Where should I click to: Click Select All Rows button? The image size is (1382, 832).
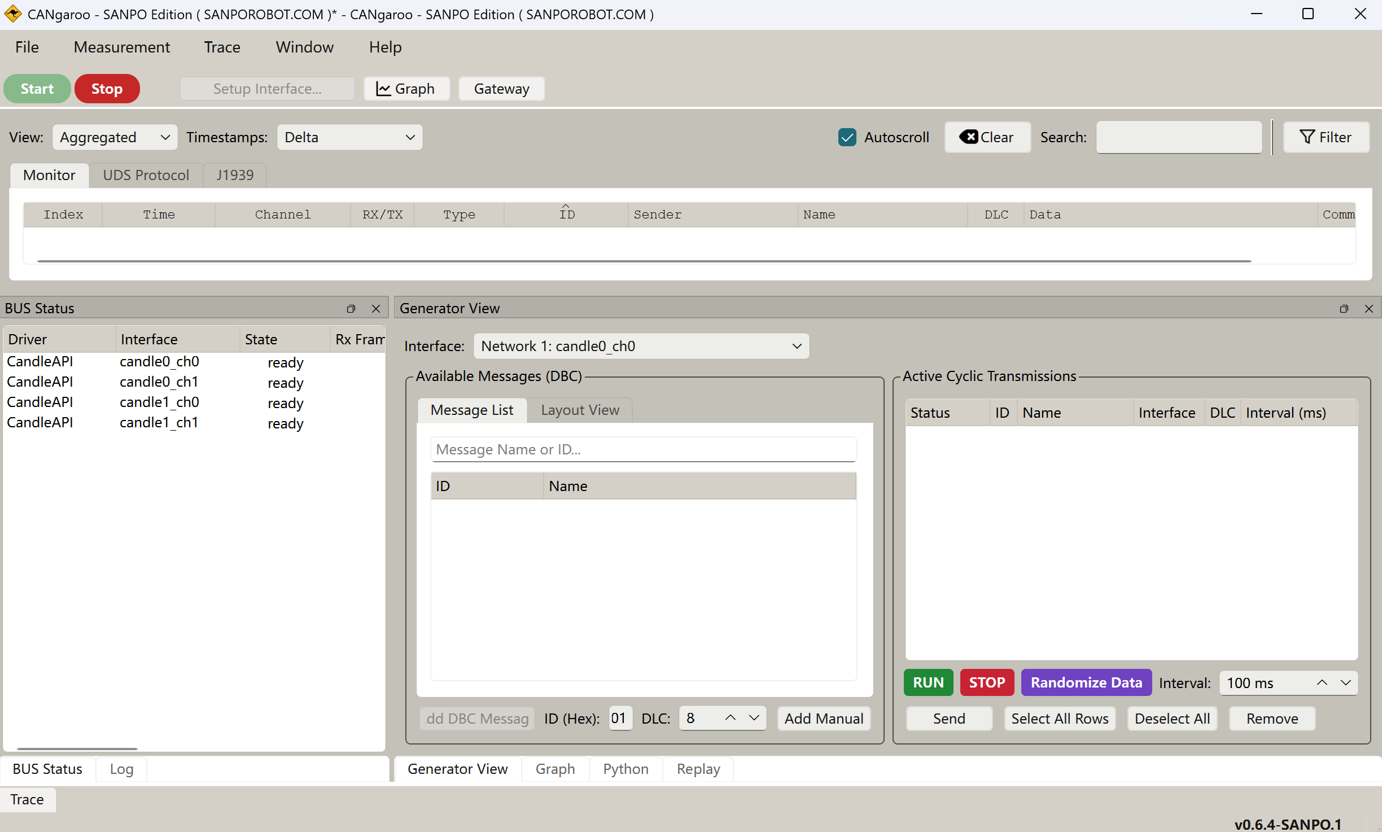pyautogui.click(x=1060, y=719)
